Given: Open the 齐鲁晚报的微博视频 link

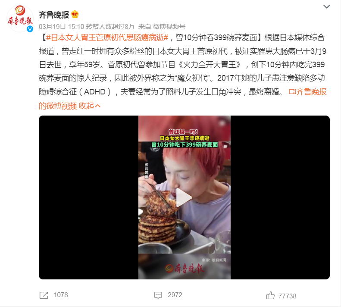Looking at the screenshot, I should click(x=183, y=99).
